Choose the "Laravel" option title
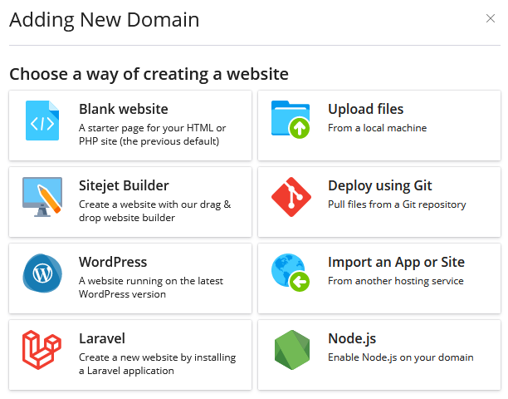The width and height of the screenshot is (508, 399). (102, 338)
